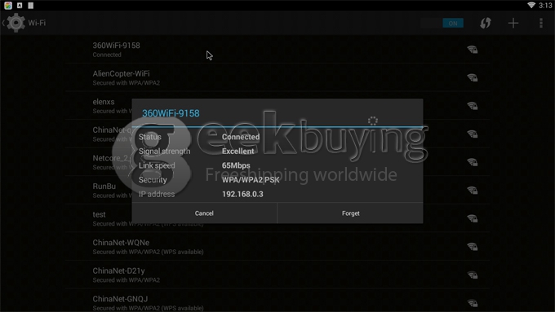The image size is (555, 312).
Task: Click Forget in the network dialog
Action: click(350, 213)
